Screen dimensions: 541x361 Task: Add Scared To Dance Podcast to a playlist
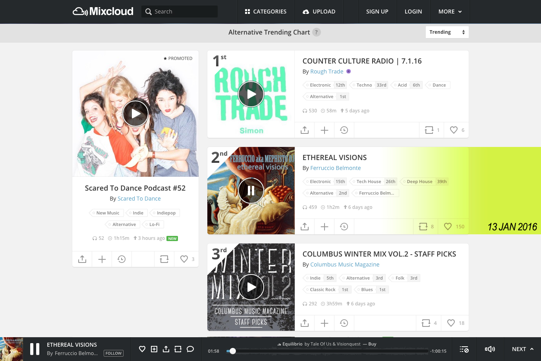pyautogui.click(x=102, y=259)
